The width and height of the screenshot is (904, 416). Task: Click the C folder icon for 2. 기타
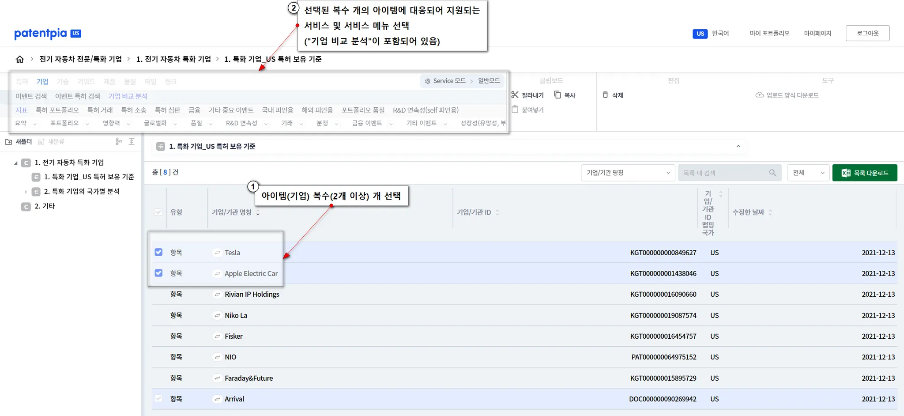26,207
